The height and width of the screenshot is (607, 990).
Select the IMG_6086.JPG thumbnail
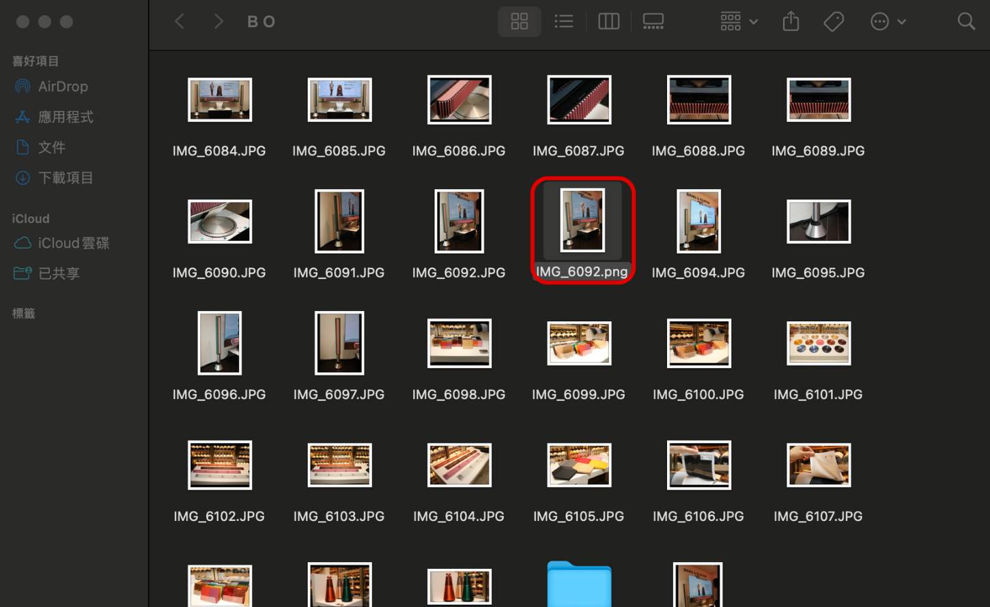tap(459, 100)
